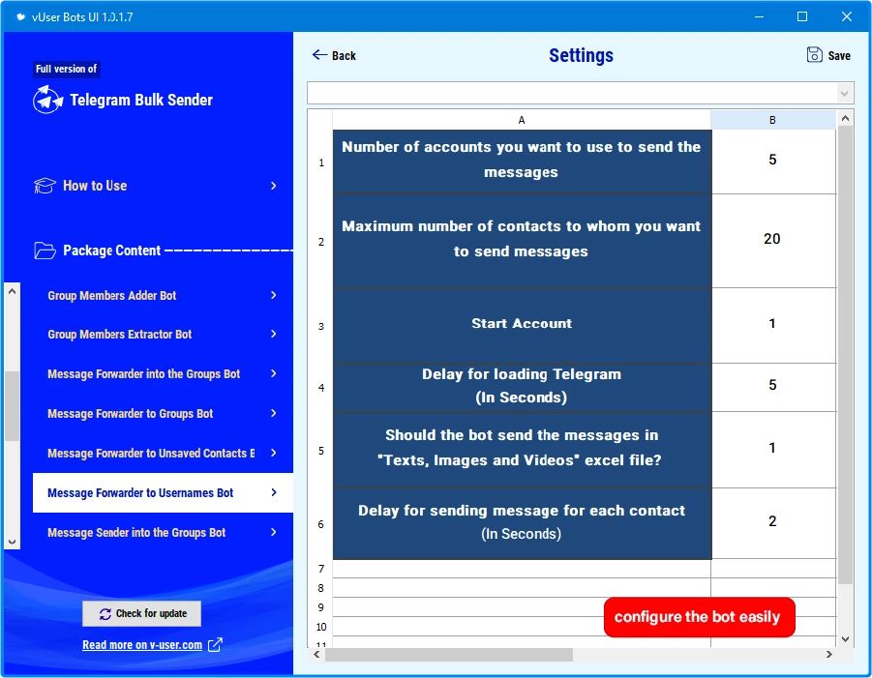Select row 7 header
Image resolution: width=872 pixels, height=678 pixels.
[x=321, y=569]
